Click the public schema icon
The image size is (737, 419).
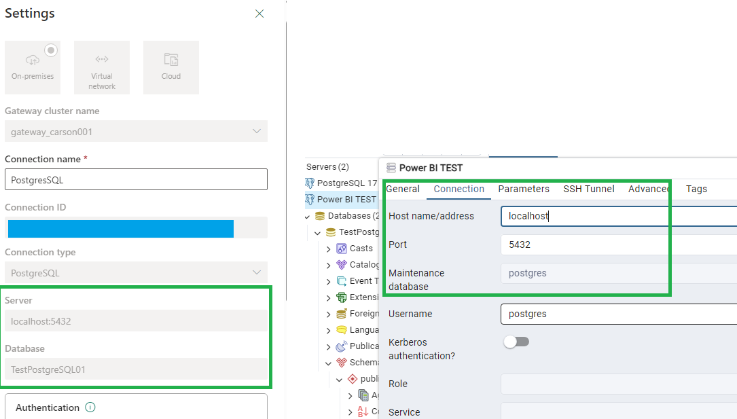pos(353,379)
